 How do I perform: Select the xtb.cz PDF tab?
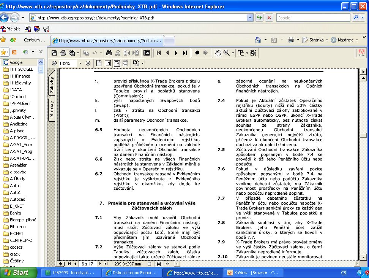coord(107,41)
